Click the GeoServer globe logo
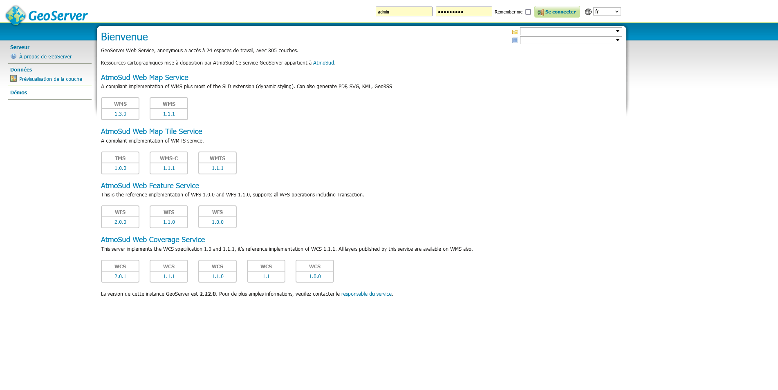The width and height of the screenshot is (778, 390). 16,15
